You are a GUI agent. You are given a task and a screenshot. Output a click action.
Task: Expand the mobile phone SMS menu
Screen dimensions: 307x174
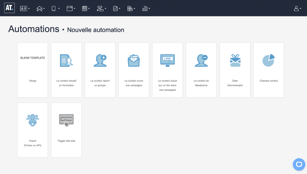coord(55,9)
